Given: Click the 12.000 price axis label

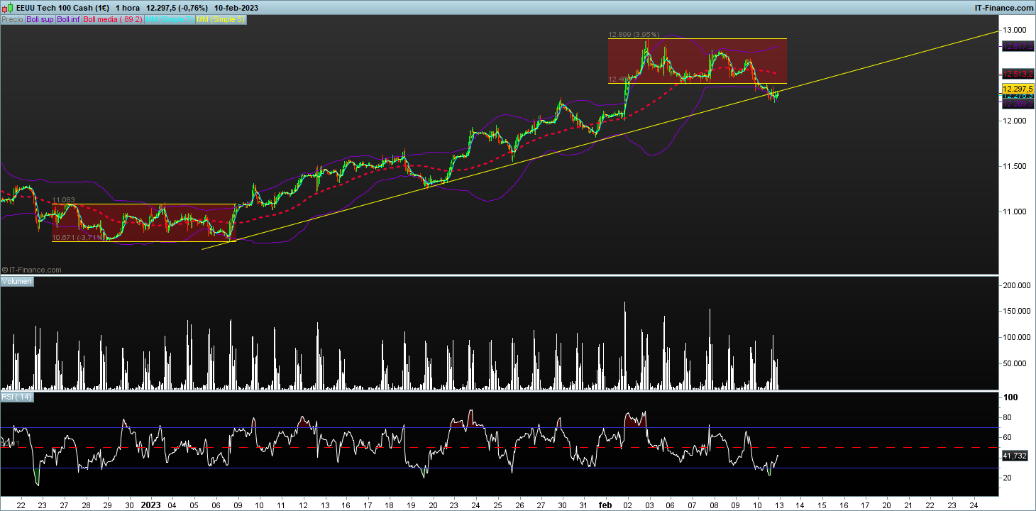Looking at the screenshot, I should click(x=1015, y=121).
